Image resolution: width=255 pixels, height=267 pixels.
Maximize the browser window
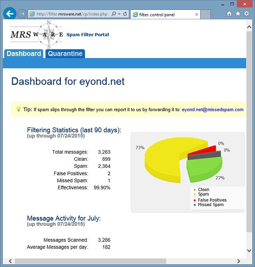tap(232, 4)
